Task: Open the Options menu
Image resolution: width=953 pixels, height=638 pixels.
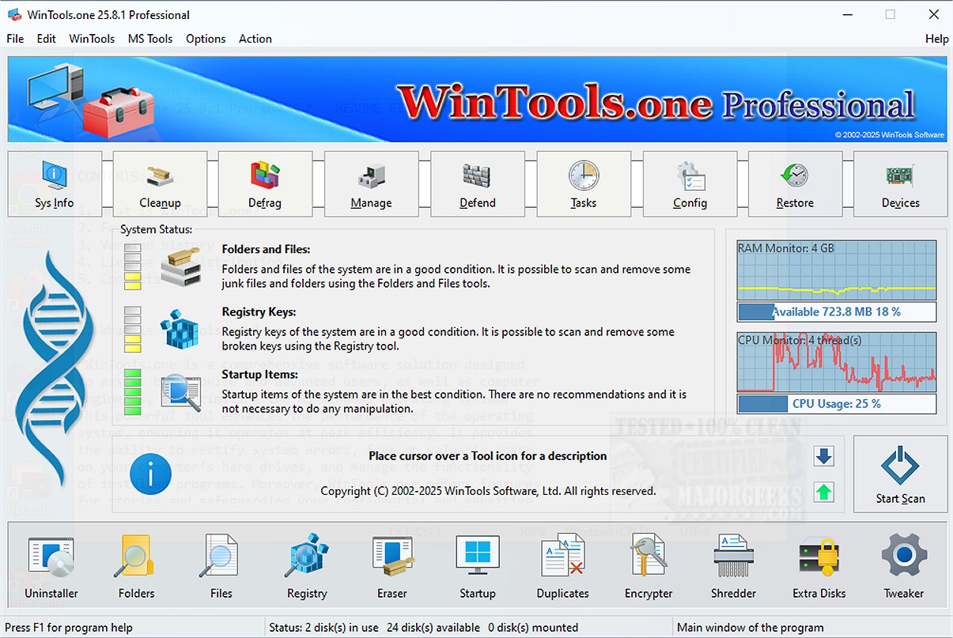Action: [x=206, y=38]
